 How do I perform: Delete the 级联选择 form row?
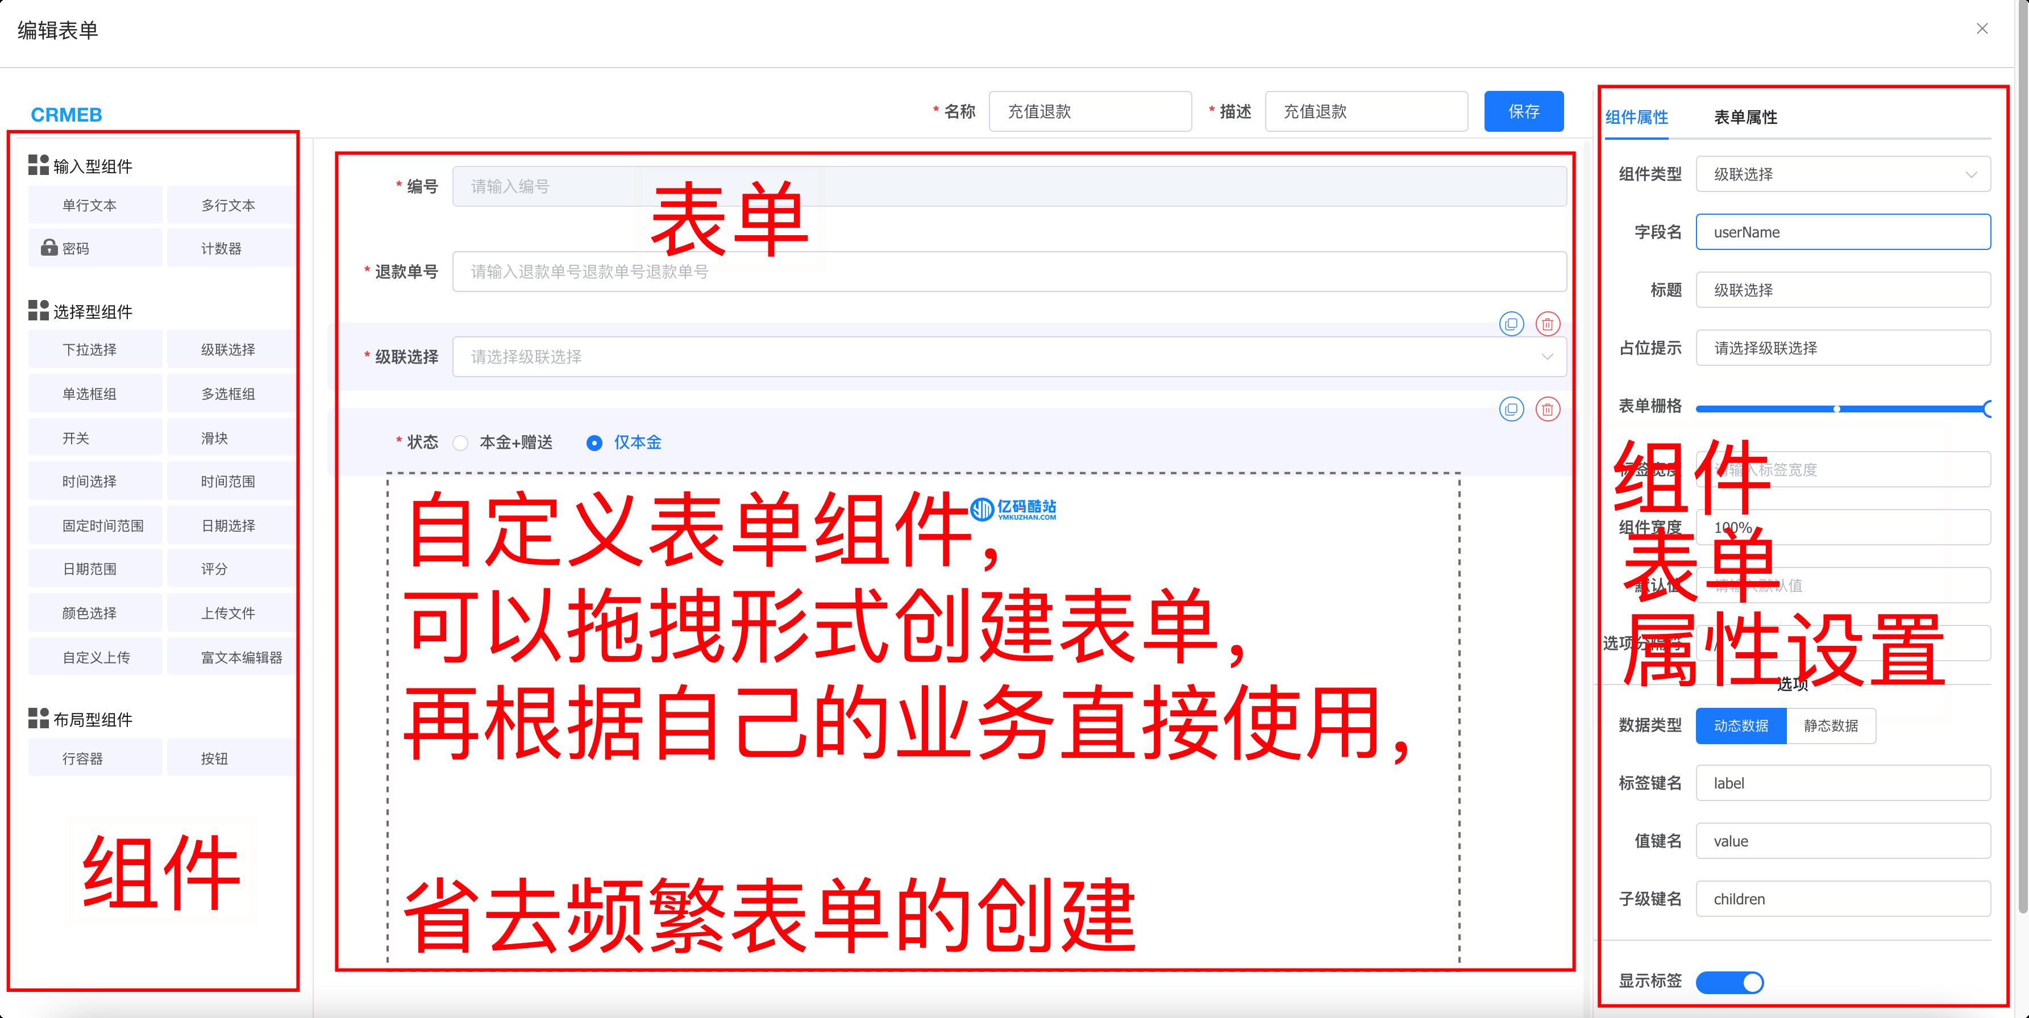point(1548,324)
